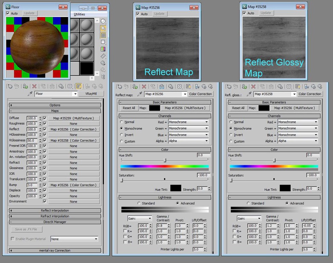Expand the Options rollout
The image size is (333, 263).
pyautogui.click(x=55, y=105)
